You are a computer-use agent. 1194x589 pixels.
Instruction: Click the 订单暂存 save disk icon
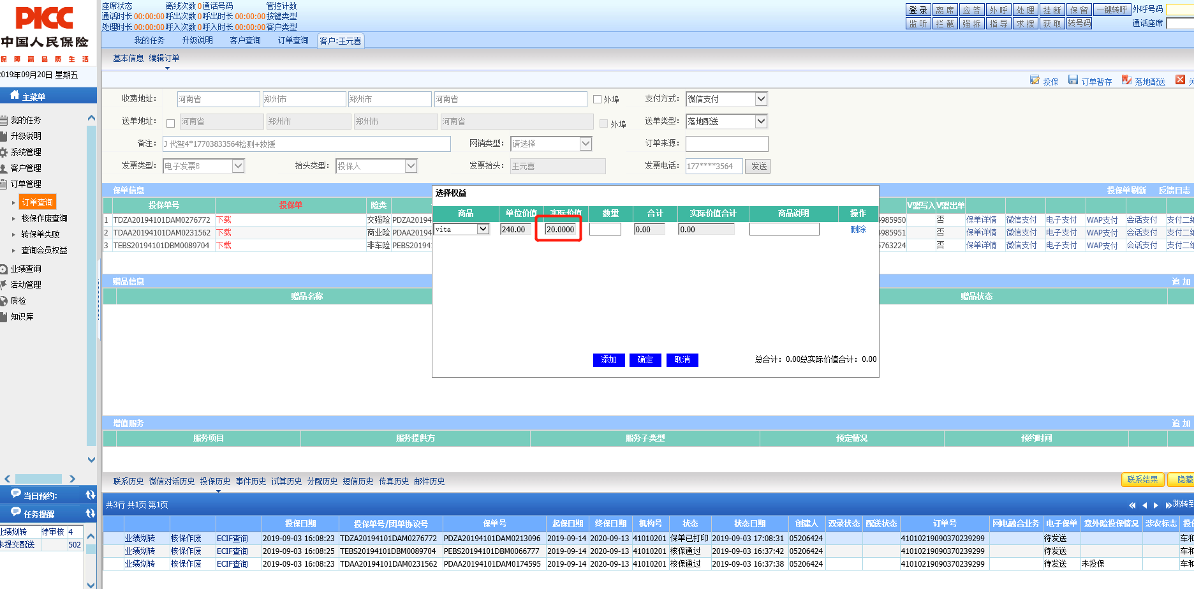pos(1073,80)
